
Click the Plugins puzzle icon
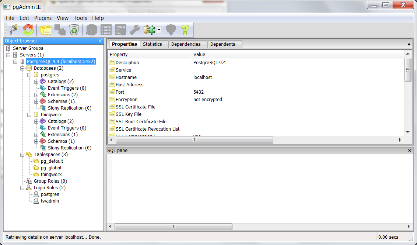[149, 30]
